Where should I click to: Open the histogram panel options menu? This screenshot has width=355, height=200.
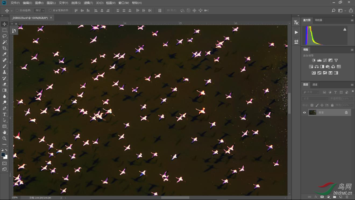click(x=352, y=20)
